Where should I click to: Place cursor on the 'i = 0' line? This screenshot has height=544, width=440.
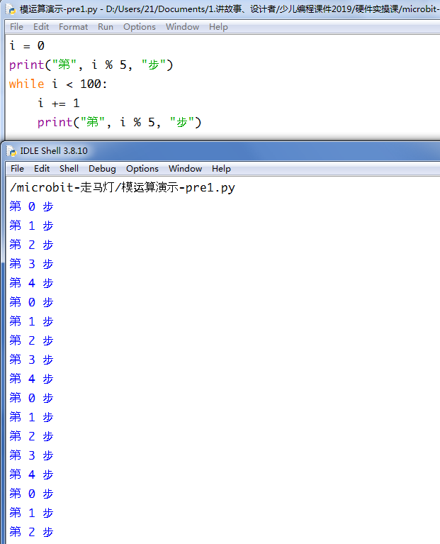(27, 45)
